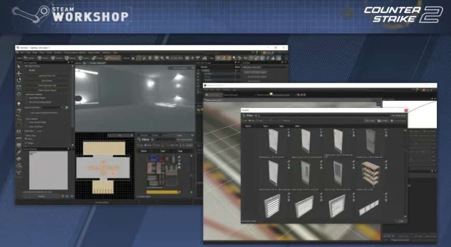Screen dimensions: 451x247
Task: Click the filter funnel icon in the Assets dialog
Action: (243, 115)
